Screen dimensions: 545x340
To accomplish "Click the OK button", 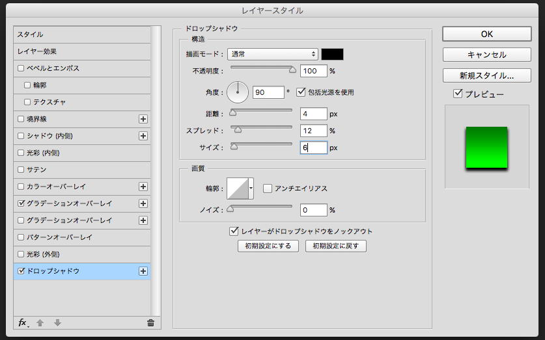I will pyautogui.click(x=487, y=34).
